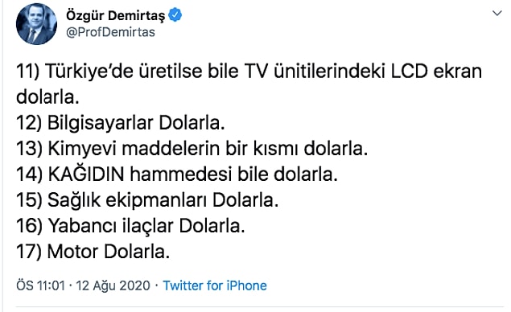The image size is (511, 312).
Task: Open the Twitter for iPhone source link
Action: pos(215,285)
